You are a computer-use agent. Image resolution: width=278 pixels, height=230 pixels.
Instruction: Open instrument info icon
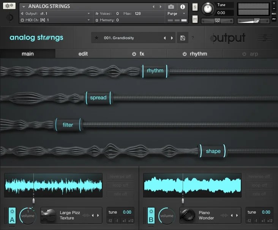(x=182, y=7)
